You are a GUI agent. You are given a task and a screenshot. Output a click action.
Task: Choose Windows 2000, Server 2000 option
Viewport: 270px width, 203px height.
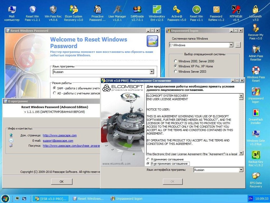pos(175,61)
